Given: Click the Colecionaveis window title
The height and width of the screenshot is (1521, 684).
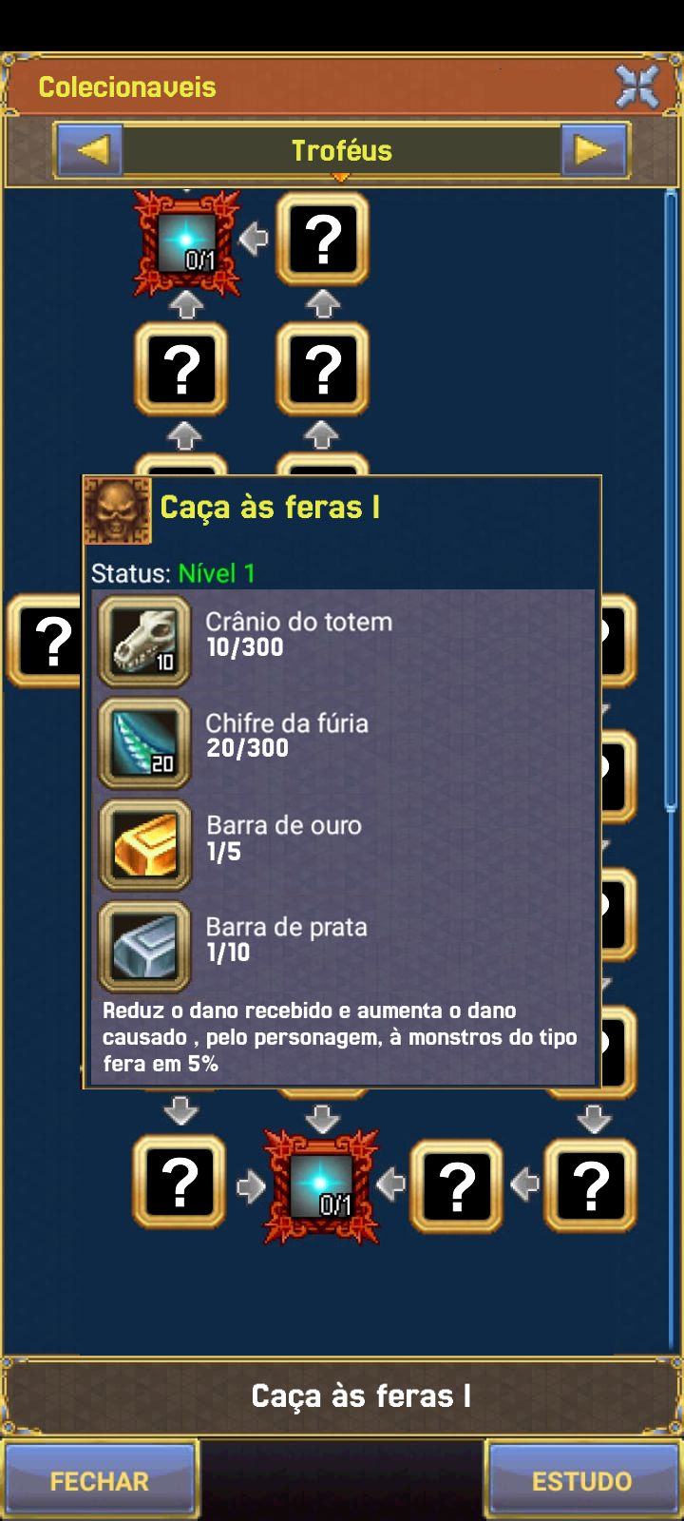Looking at the screenshot, I should pos(127,87).
